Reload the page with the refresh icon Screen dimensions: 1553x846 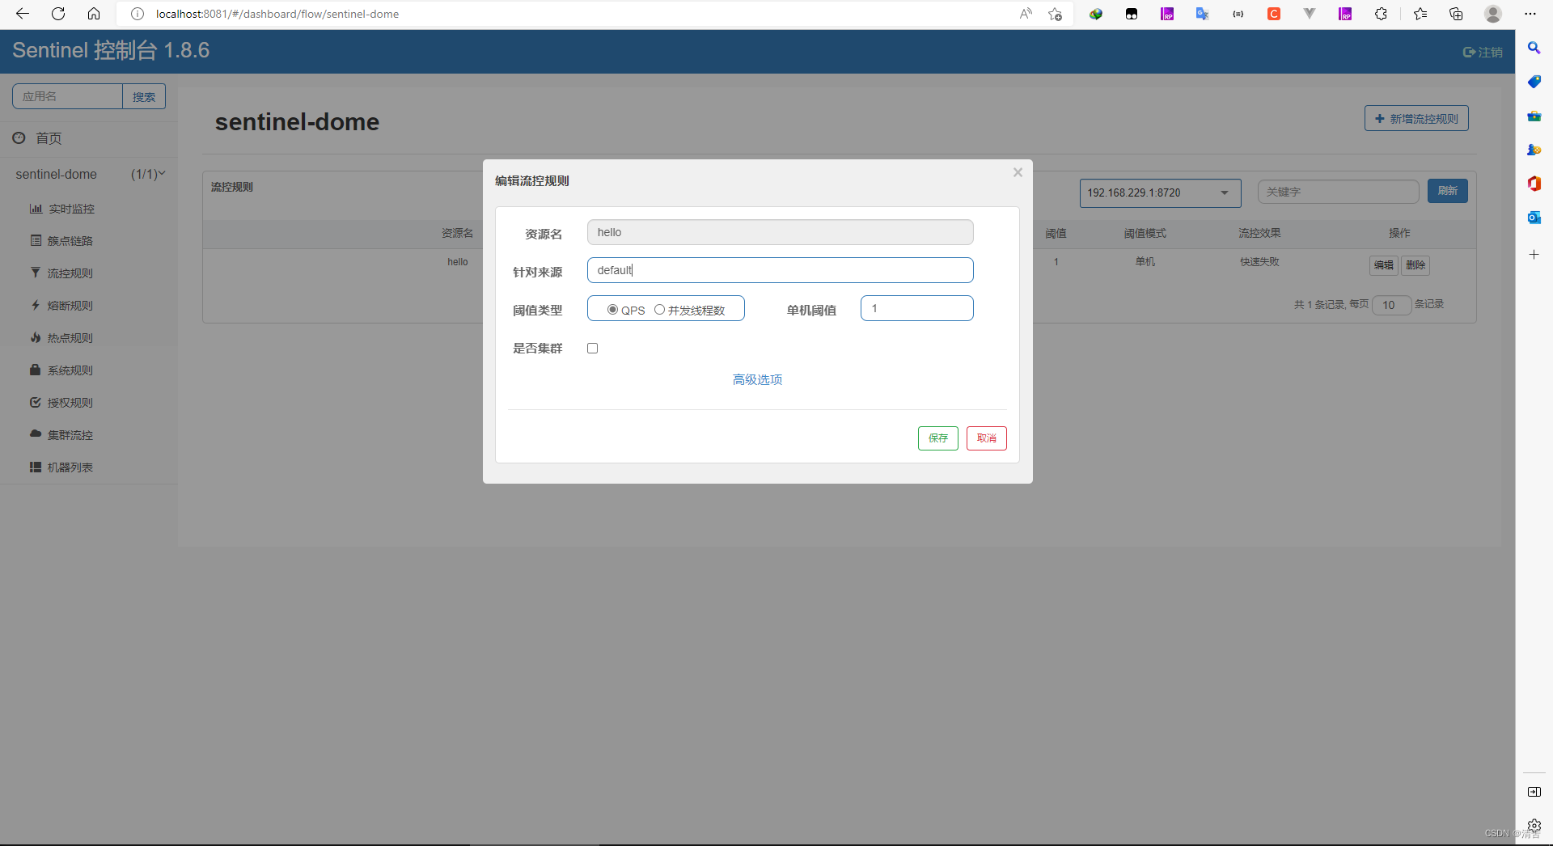tap(58, 14)
